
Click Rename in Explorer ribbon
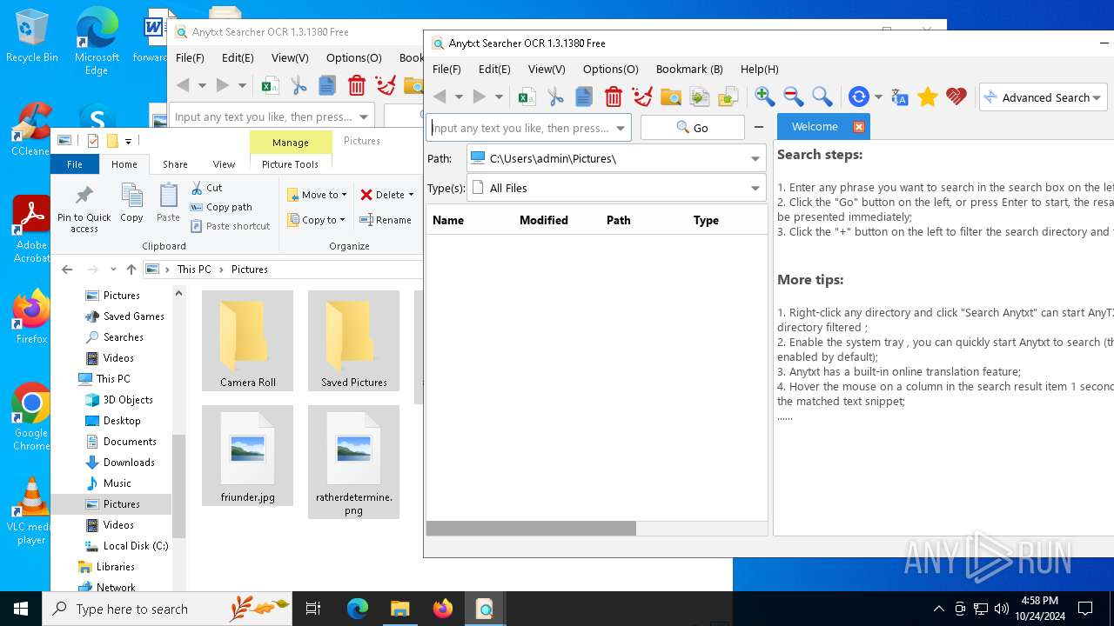pyautogui.click(x=386, y=220)
